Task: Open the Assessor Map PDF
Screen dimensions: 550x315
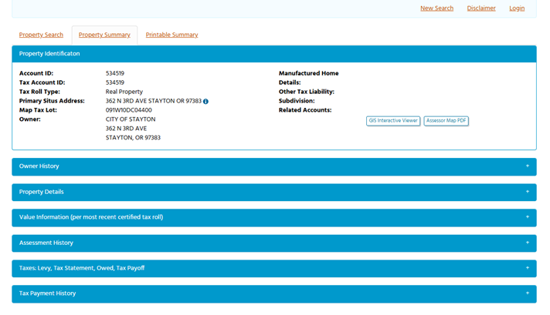Action: pos(446,121)
